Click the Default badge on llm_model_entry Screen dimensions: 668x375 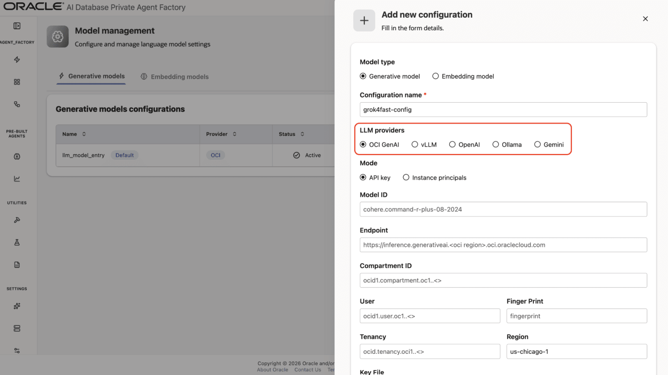pos(124,156)
